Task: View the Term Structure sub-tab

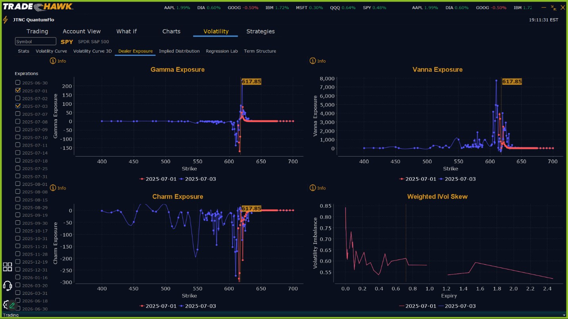Action: [x=260, y=51]
